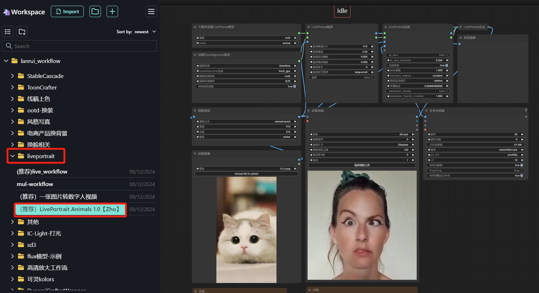Screen dimensions: 539x293
Task: Click collapse dot on LivePortrait合成 node
Action: (461, 27)
